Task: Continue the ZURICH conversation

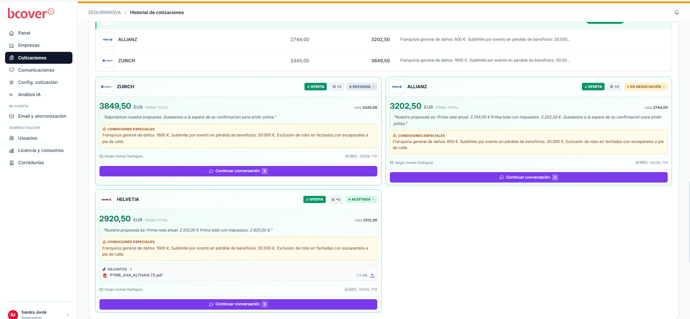Action: tap(238, 171)
